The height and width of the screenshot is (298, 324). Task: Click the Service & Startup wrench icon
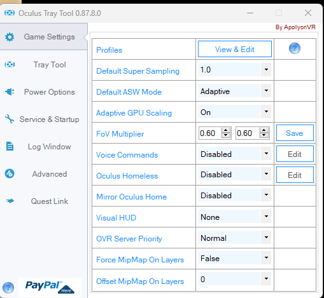pos(10,119)
